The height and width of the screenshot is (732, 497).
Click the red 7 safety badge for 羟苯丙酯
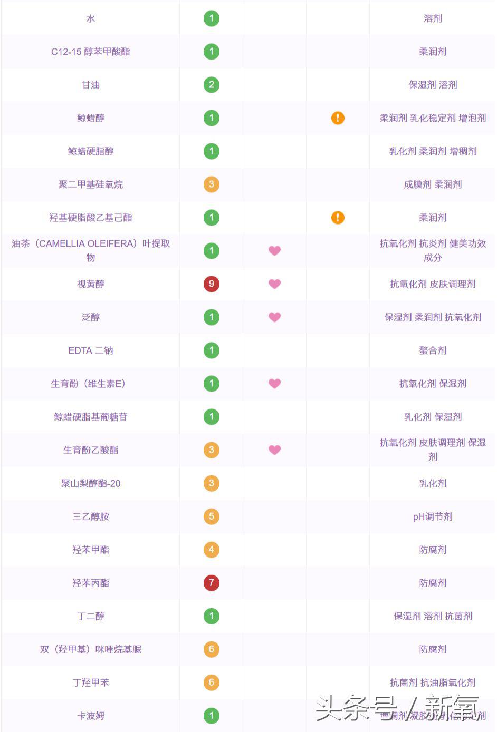[212, 583]
